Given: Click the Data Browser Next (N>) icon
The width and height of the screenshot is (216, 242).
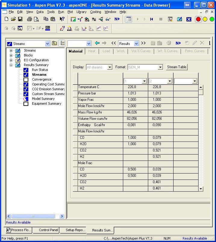Looking at the screenshot, I should coord(178,43).
